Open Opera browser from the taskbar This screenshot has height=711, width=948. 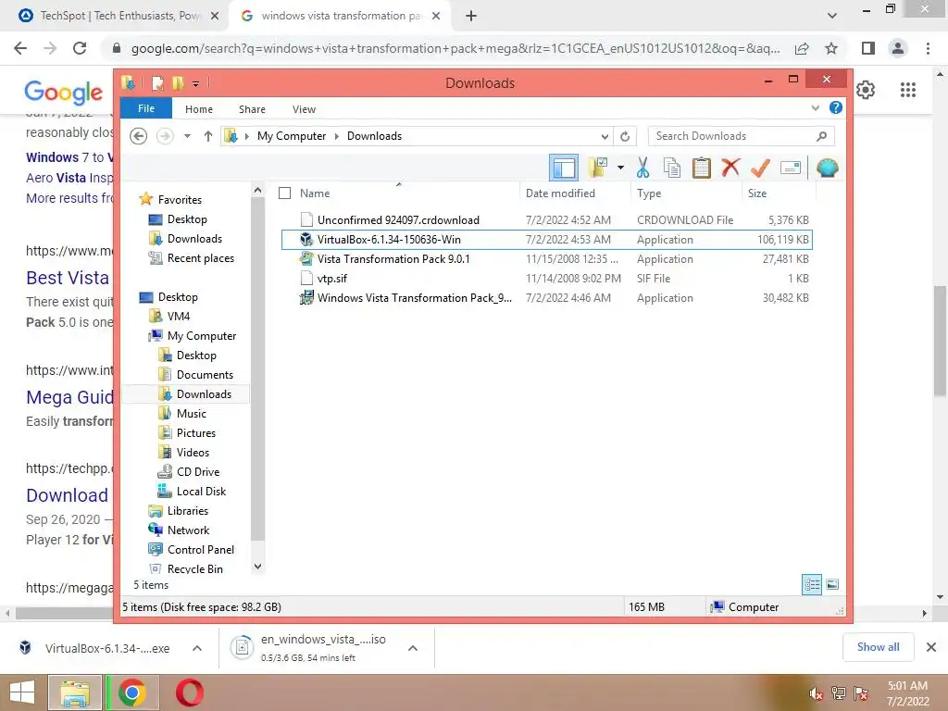pyautogui.click(x=189, y=692)
